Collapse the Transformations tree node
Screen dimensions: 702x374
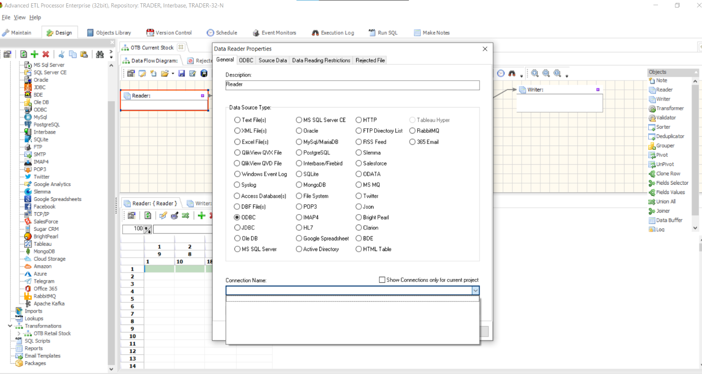coord(11,326)
